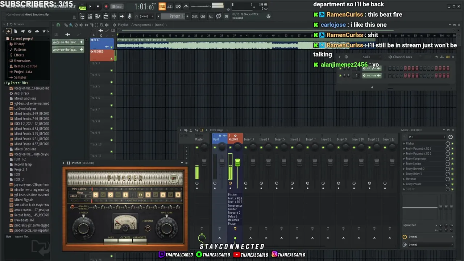This screenshot has height=261, width=464.
Task: Stop playback with the transport Stop button
Action: pos(98,7)
